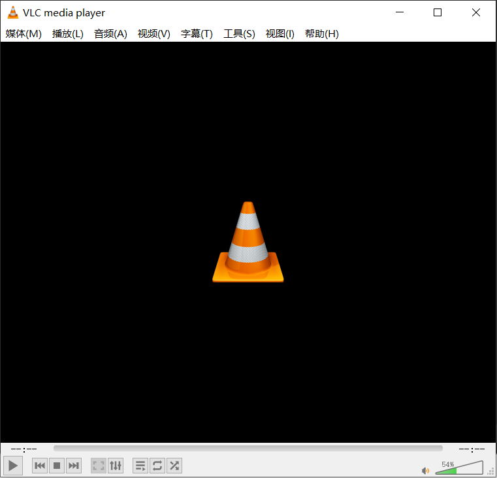
Task: Minimize the VLC media player window
Action: [400, 12]
